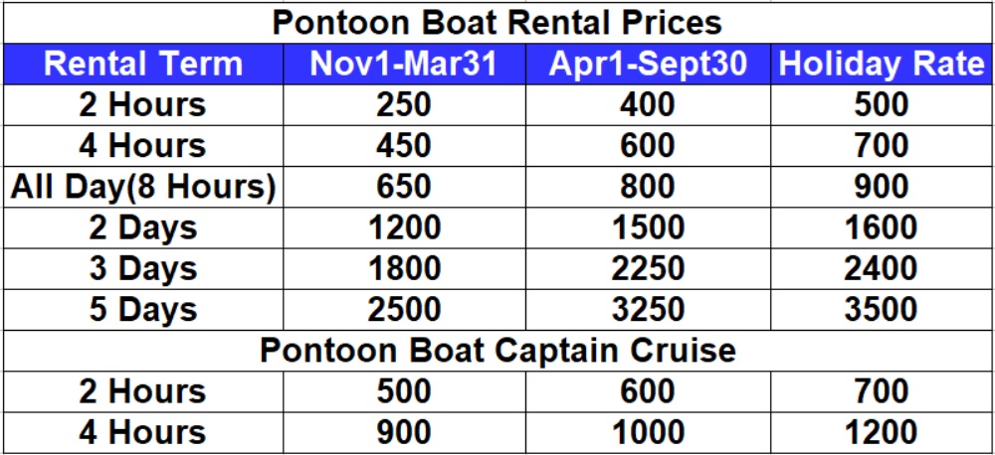
Task: Select the 2250 price for 3 Days
Action: (648, 268)
